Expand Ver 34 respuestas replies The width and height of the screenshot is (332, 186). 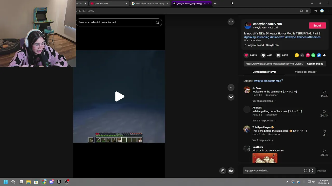click(x=264, y=121)
